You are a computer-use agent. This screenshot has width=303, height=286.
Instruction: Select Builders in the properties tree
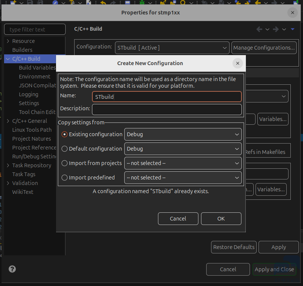click(22, 50)
